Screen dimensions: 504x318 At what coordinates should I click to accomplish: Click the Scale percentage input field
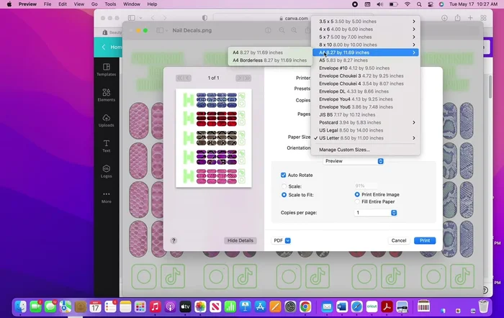click(x=366, y=186)
